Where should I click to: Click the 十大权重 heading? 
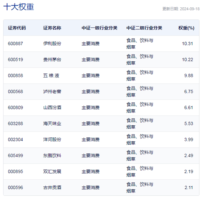pyautogui.click(x=19, y=7)
